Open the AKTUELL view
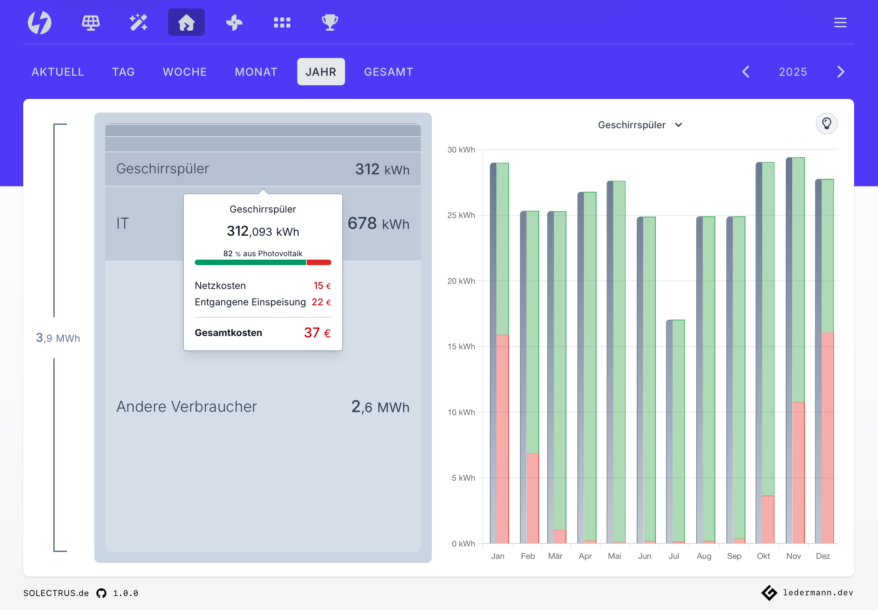878x610 pixels. [58, 71]
